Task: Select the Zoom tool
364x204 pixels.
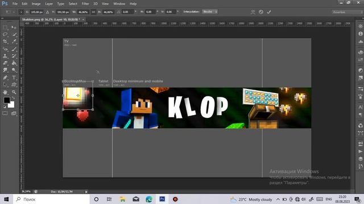Action: pyautogui.click(x=14, y=92)
